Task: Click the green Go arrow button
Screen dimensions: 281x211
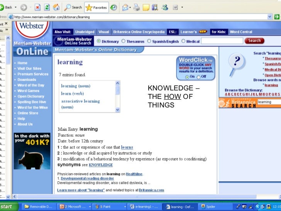Action: point(277,17)
